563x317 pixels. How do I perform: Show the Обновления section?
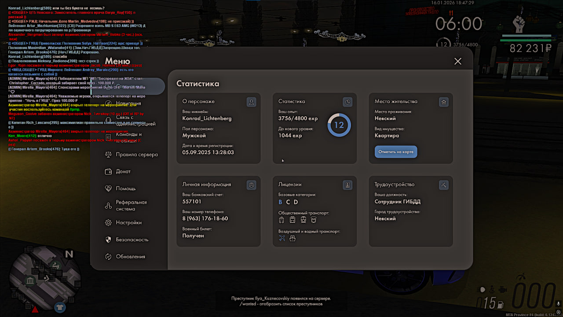click(x=130, y=257)
